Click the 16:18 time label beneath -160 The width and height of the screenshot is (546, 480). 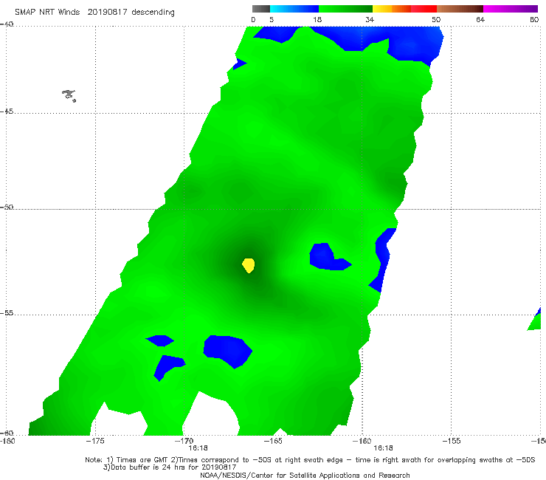point(383,448)
